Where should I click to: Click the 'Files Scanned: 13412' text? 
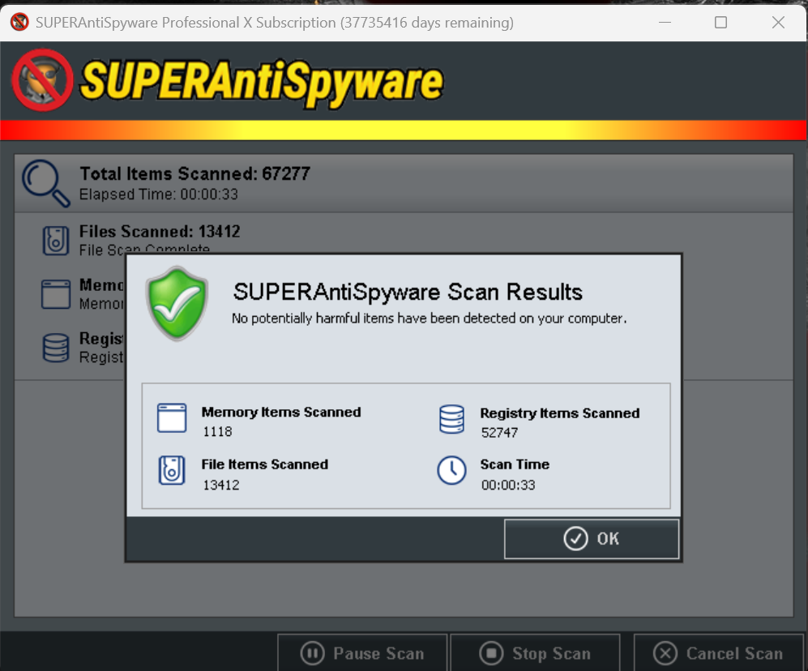coord(160,232)
